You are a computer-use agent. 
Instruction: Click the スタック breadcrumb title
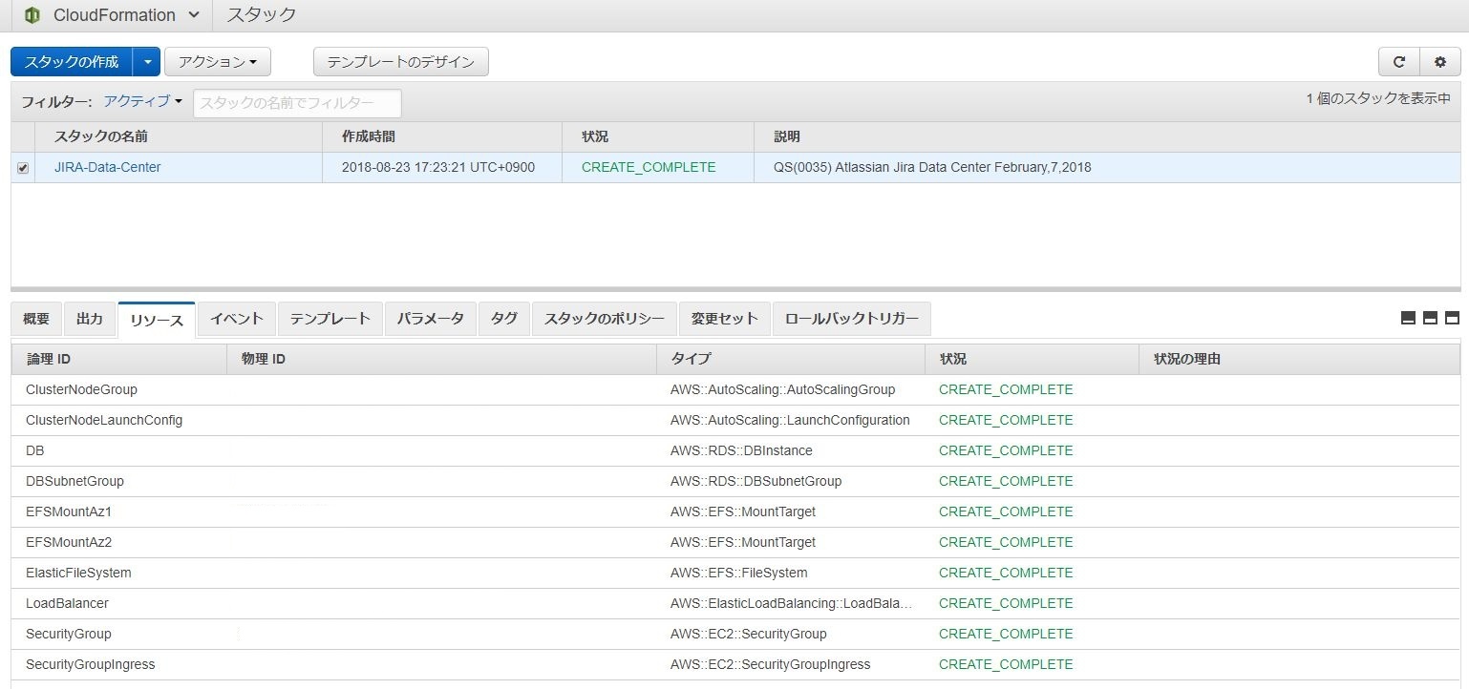click(262, 15)
